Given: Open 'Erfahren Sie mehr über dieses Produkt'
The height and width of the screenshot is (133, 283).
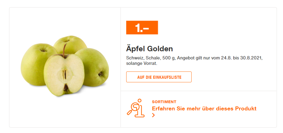Looking at the screenshot, I should [x=204, y=109].
